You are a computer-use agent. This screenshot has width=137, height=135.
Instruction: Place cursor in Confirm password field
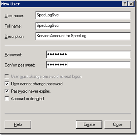(x=88, y=65)
